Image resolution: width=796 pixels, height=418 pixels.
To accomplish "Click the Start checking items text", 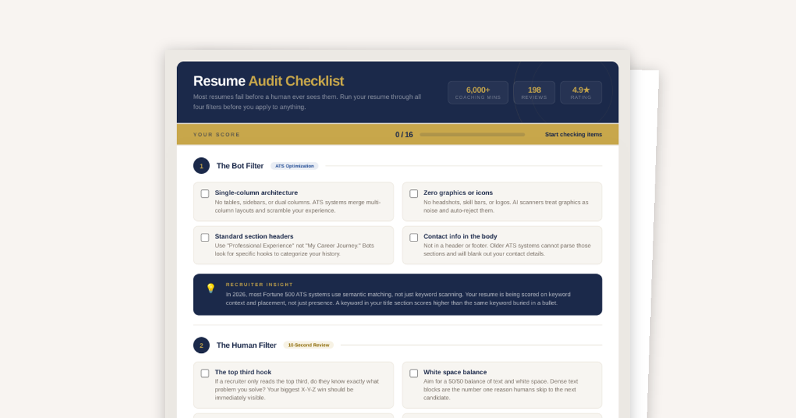I will 574,135.
